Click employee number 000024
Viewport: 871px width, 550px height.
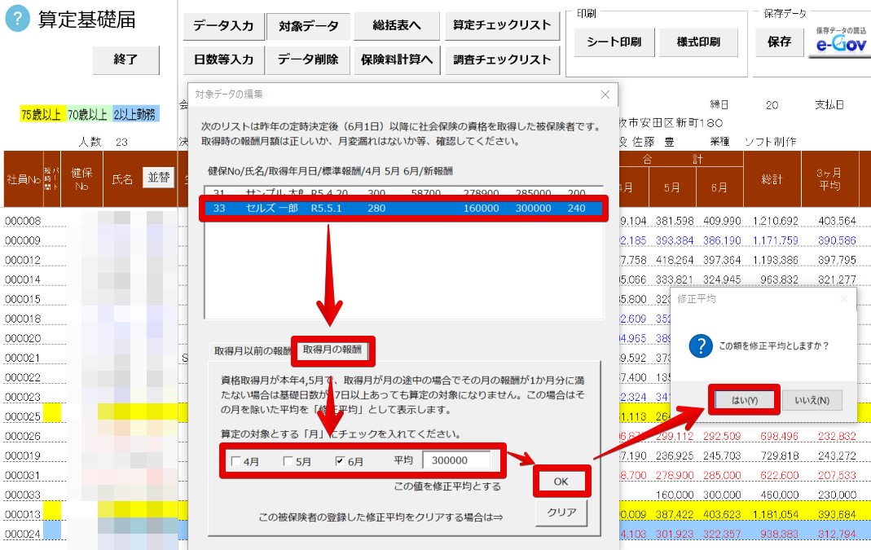[x=23, y=534]
